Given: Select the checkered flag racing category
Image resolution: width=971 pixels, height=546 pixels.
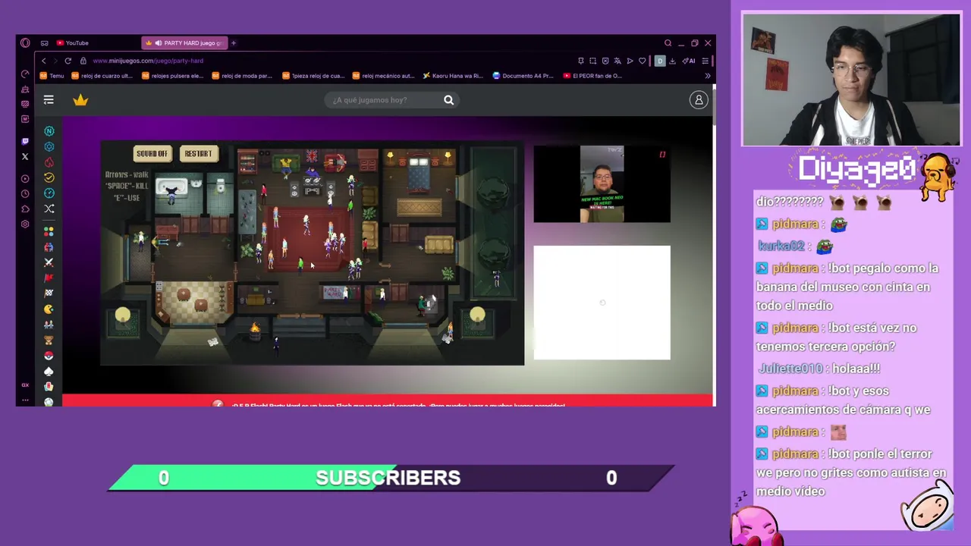Looking at the screenshot, I should 49,293.
